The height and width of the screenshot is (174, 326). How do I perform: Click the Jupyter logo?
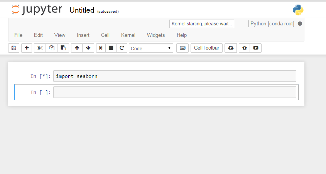coord(37,10)
